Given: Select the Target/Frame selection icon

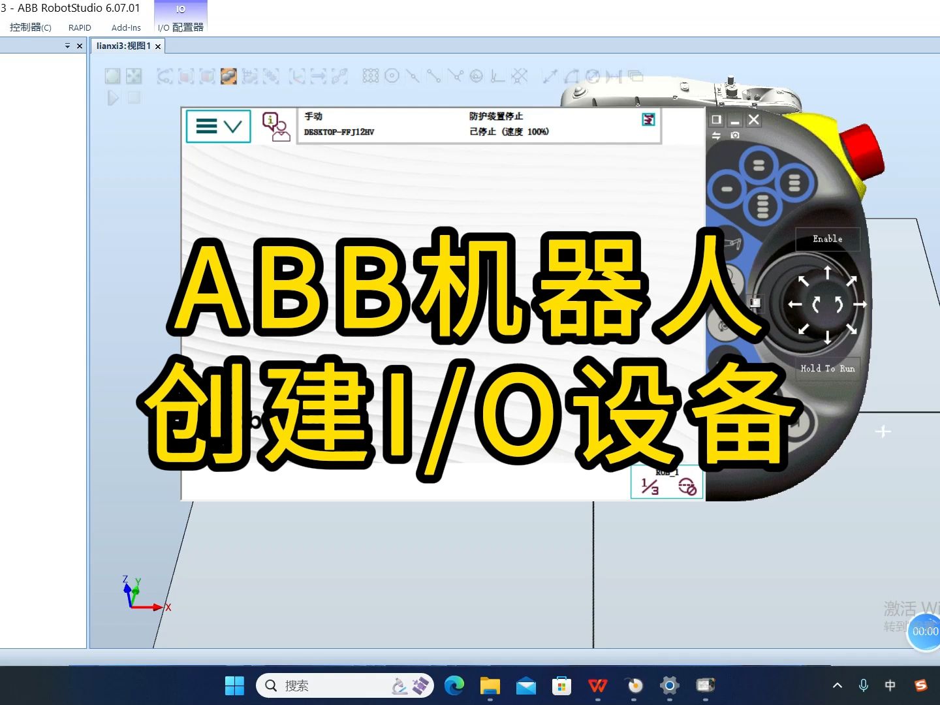Looking at the screenshot, I should (297, 76).
